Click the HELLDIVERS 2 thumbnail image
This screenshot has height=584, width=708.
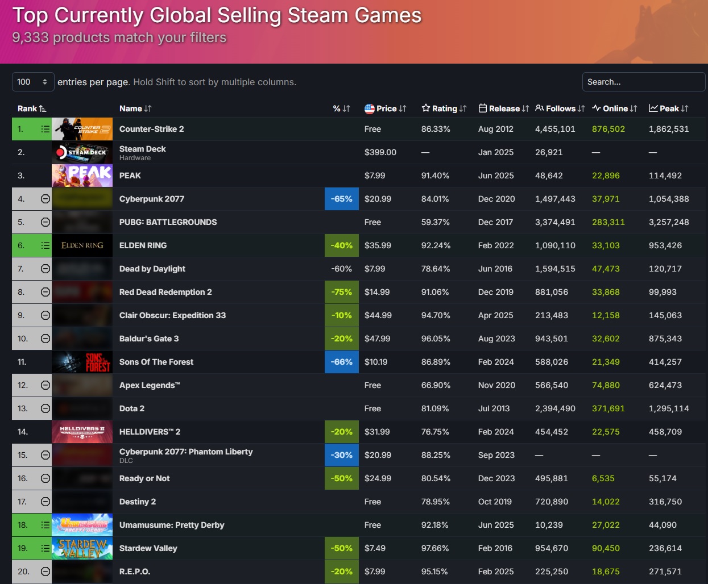[82, 432]
